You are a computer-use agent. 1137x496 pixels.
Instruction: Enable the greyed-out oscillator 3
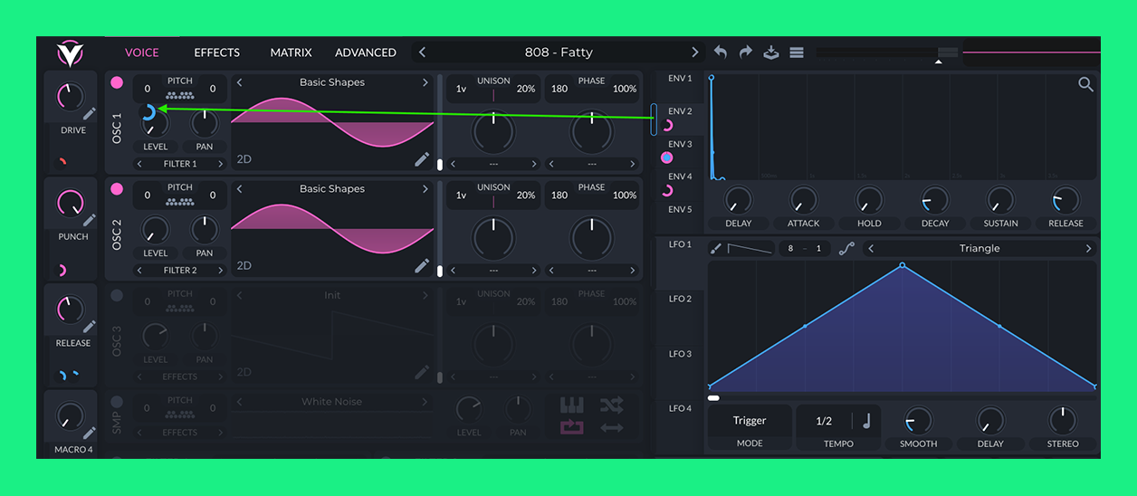(117, 295)
